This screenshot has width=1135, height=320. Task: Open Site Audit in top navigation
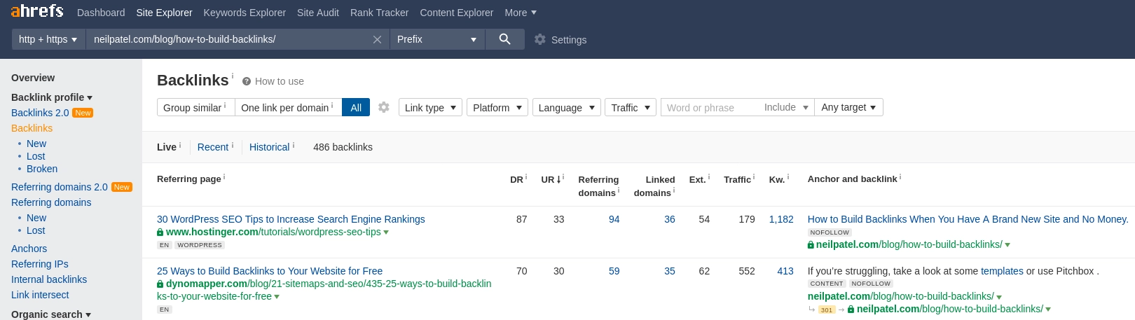click(318, 13)
